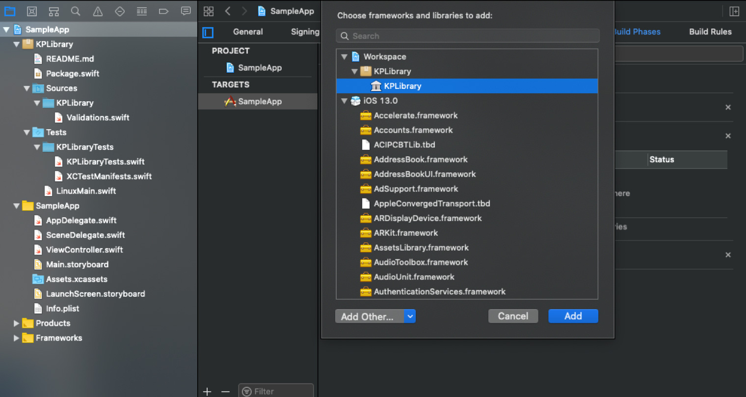Go forward with the right chevron
This screenshot has width=746, height=397.
pos(244,11)
